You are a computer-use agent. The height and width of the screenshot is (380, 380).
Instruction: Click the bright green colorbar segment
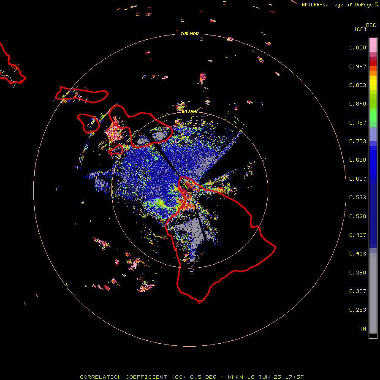click(373, 115)
